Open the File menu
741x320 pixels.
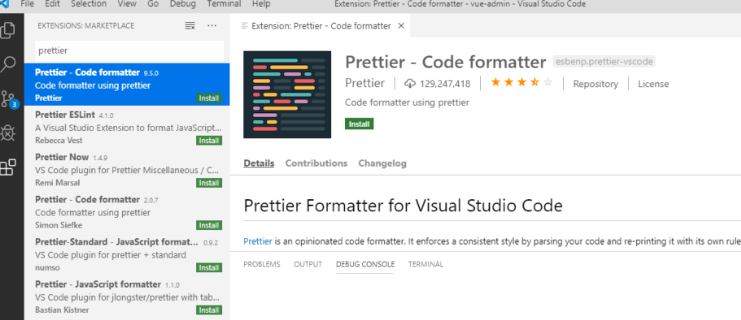pos(28,4)
